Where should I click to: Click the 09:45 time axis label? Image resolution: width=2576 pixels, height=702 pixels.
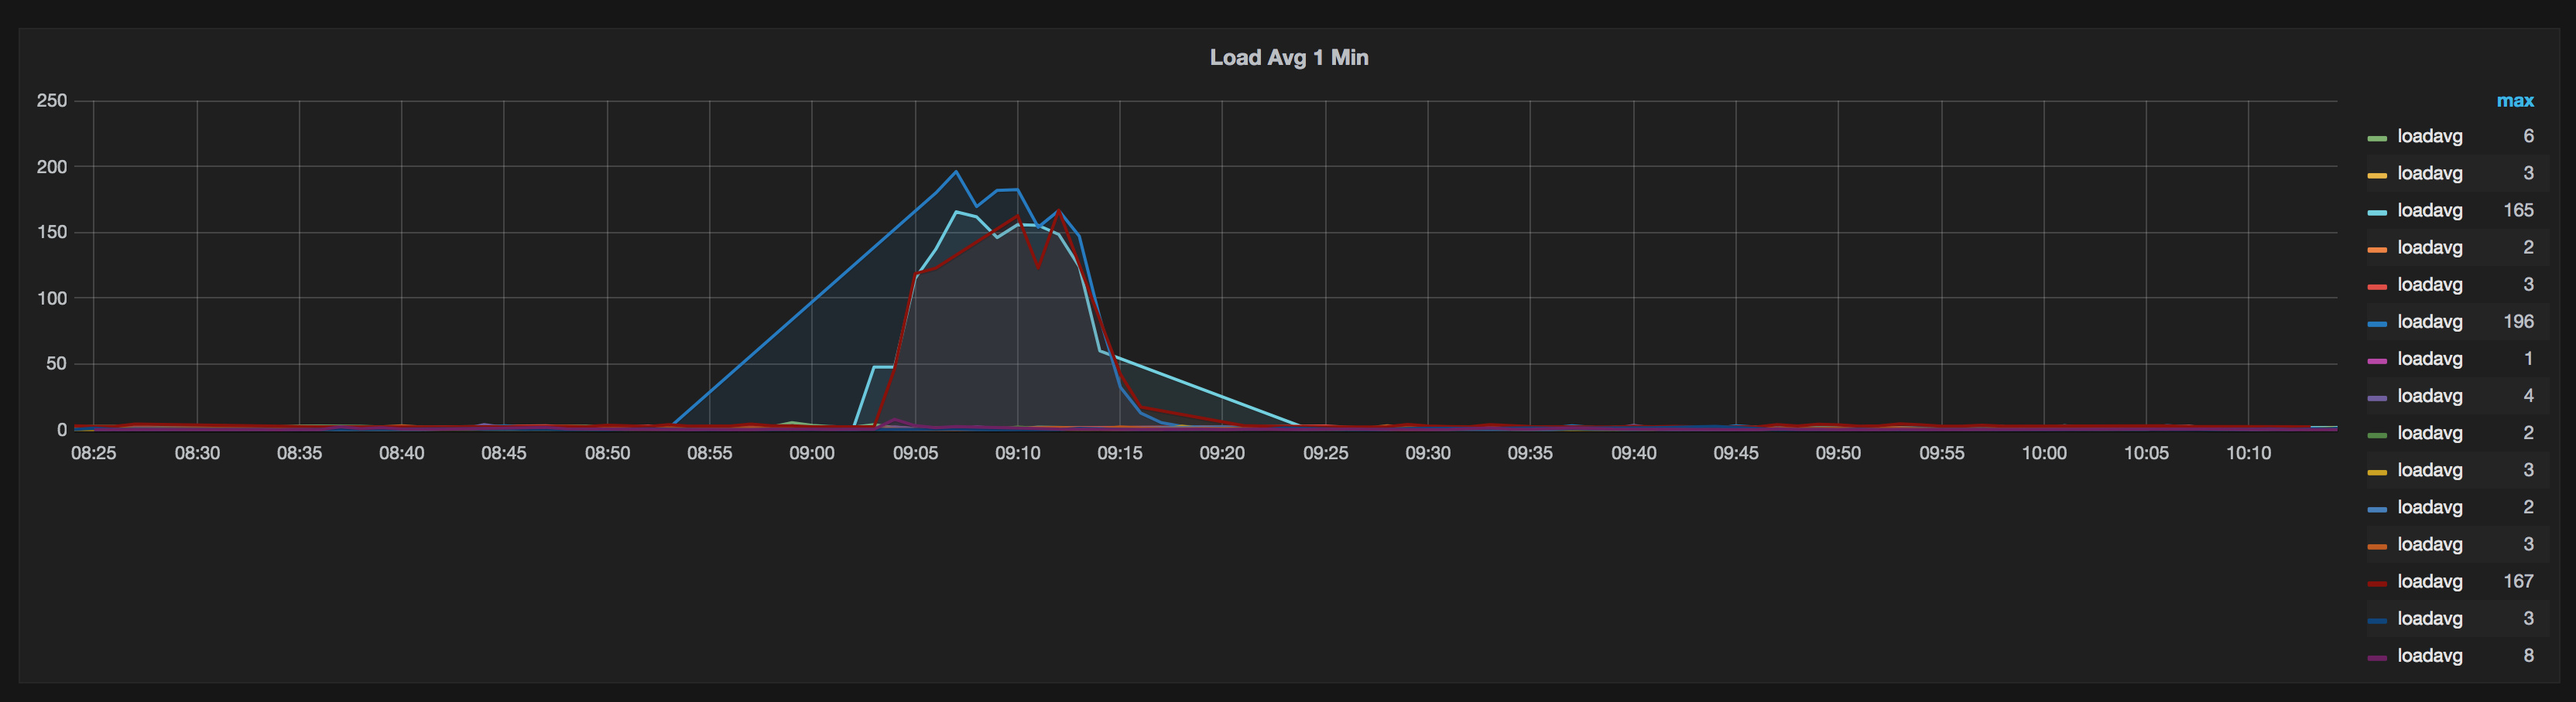(x=1736, y=453)
